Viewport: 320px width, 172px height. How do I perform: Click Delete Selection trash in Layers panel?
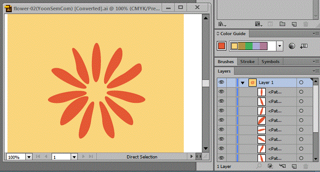point(306,166)
